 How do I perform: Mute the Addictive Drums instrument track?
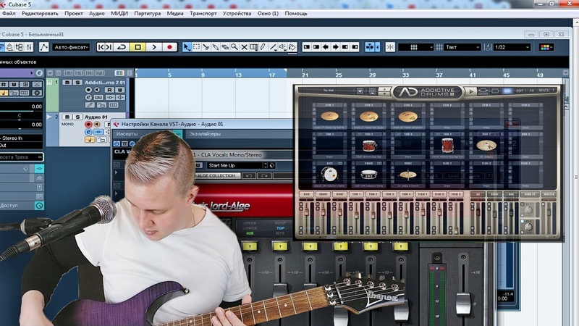pyautogui.click(x=67, y=83)
